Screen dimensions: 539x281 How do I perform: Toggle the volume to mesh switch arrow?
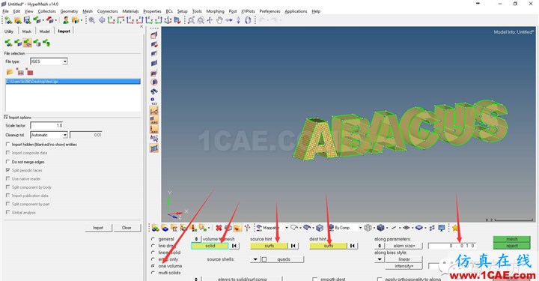pos(196,239)
